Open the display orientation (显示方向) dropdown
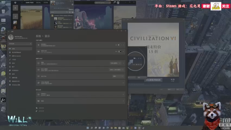Screen dimensions: 231x130 pyautogui.click(x=118, y=76)
